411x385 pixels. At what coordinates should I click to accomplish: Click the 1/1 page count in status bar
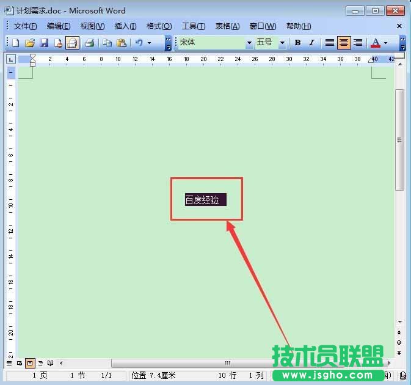click(106, 376)
